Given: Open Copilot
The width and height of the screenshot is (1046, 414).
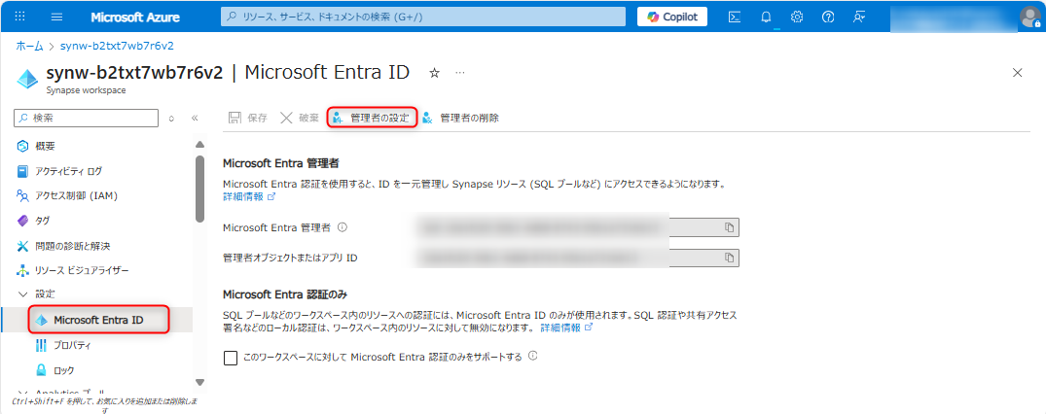Looking at the screenshot, I should click(671, 17).
